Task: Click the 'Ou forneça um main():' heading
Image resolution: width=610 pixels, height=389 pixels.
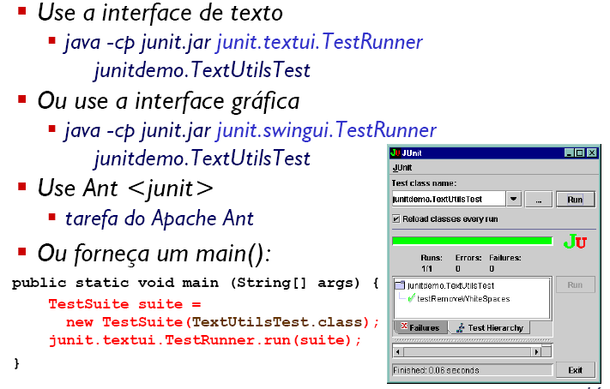Action: point(154,254)
